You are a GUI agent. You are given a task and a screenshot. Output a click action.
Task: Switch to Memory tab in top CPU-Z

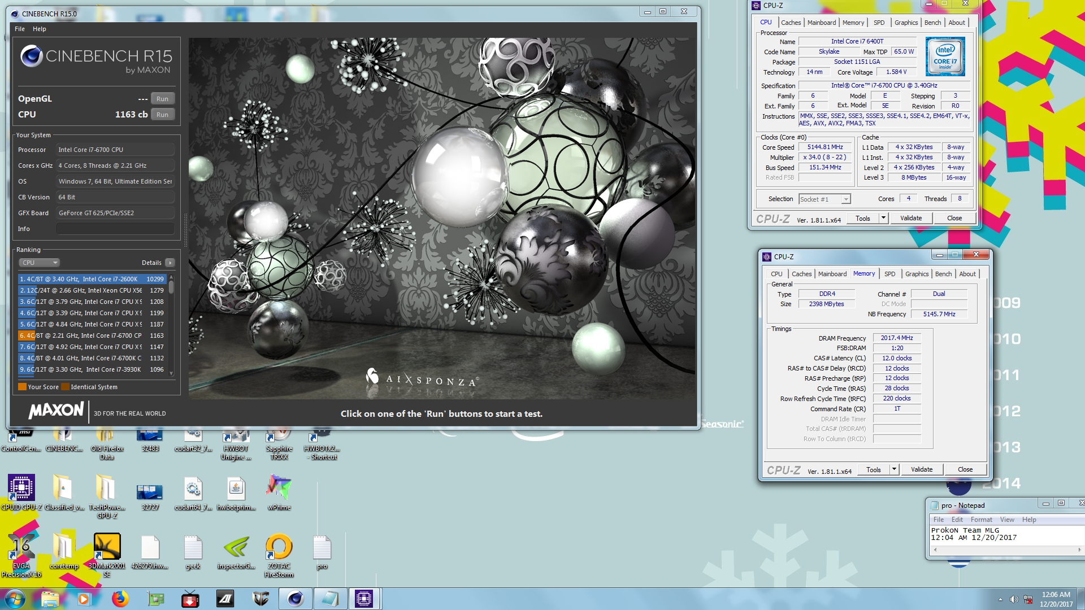[853, 23]
